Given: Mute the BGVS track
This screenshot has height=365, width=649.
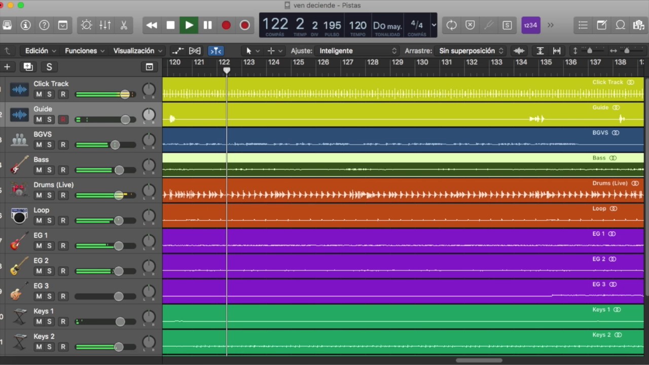Looking at the screenshot, I should 39,145.
